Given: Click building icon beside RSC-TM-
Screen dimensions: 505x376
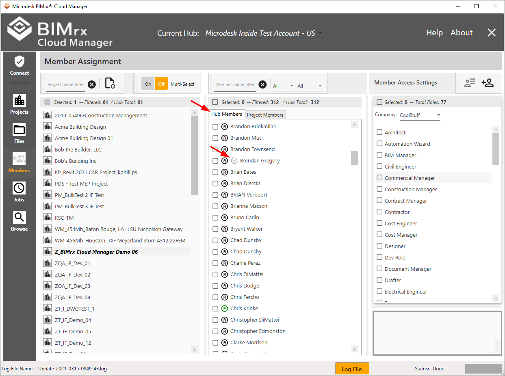Looking at the screenshot, I should pos(47,218).
